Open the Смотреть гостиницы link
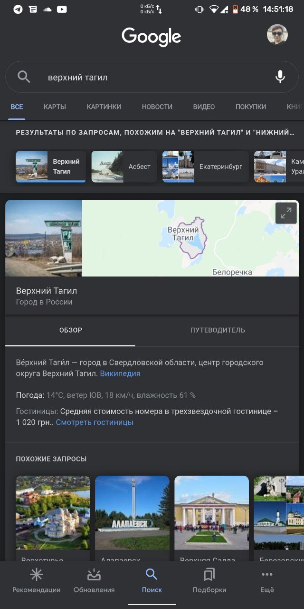Screen dimensions: 304x609 95,422
